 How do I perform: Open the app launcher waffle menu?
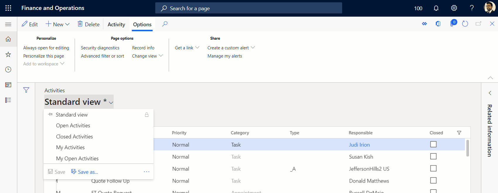(8, 8)
